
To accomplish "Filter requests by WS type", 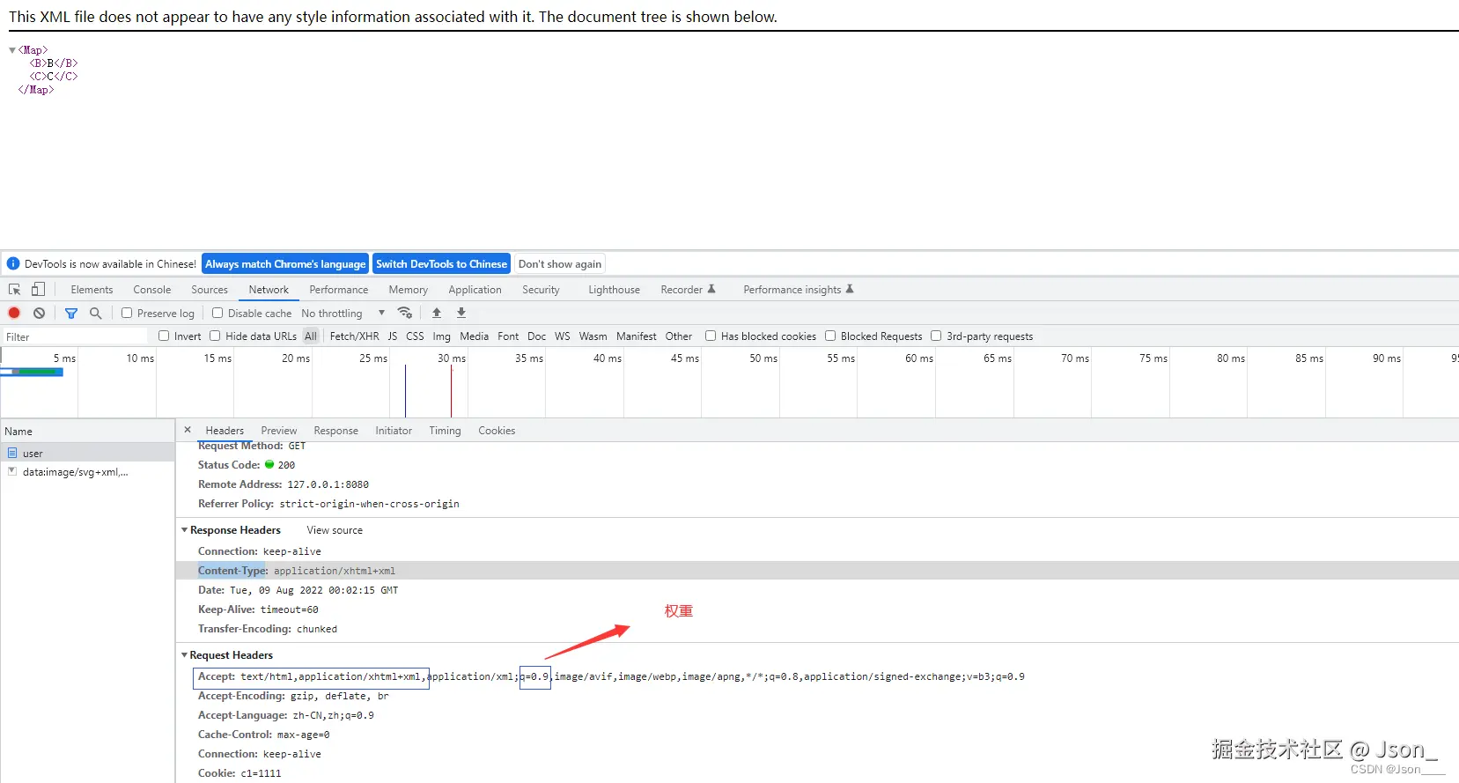I will (563, 336).
